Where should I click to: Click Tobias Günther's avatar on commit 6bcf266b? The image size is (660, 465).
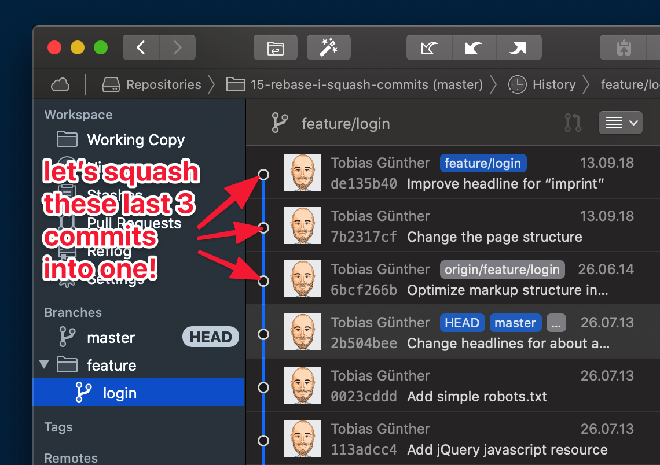(x=302, y=279)
